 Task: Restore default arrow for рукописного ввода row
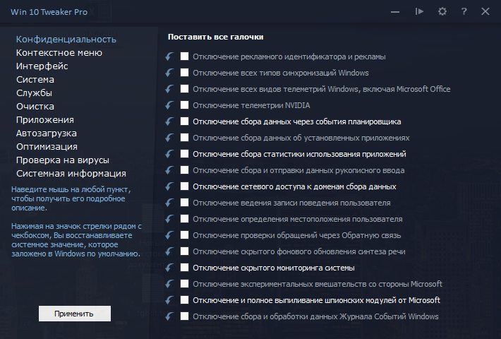169,170
